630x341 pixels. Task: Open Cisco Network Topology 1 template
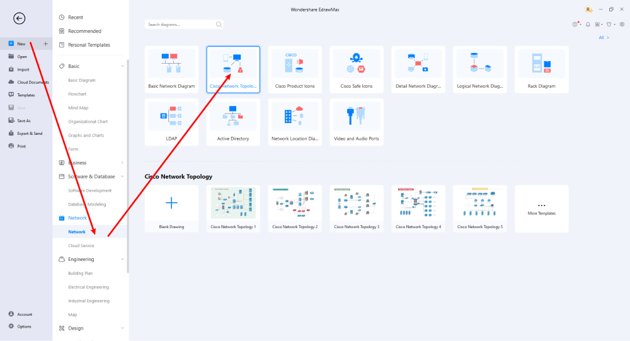coord(233,209)
